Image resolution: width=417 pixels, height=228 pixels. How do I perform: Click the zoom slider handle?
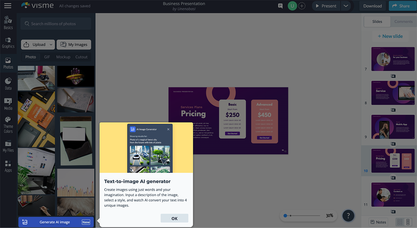(x=285, y=216)
